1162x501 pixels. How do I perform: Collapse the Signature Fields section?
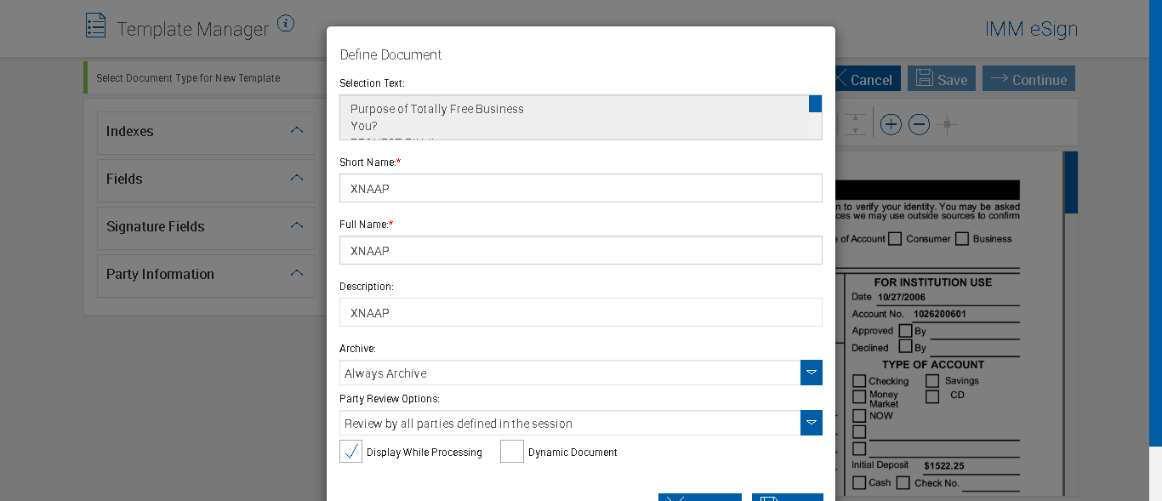point(296,226)
